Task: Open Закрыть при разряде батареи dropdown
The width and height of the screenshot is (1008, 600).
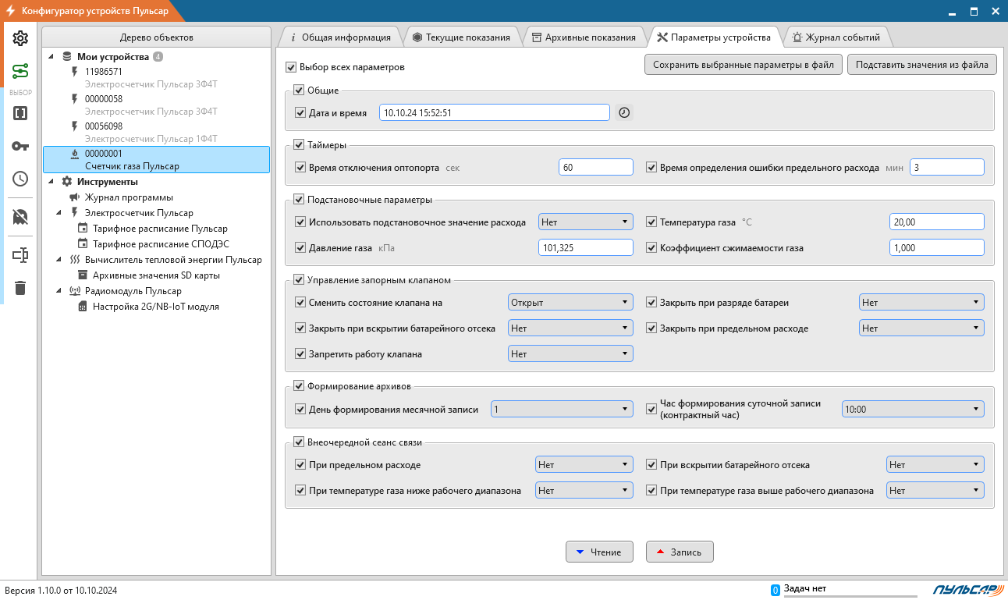Action: [921, 302]
